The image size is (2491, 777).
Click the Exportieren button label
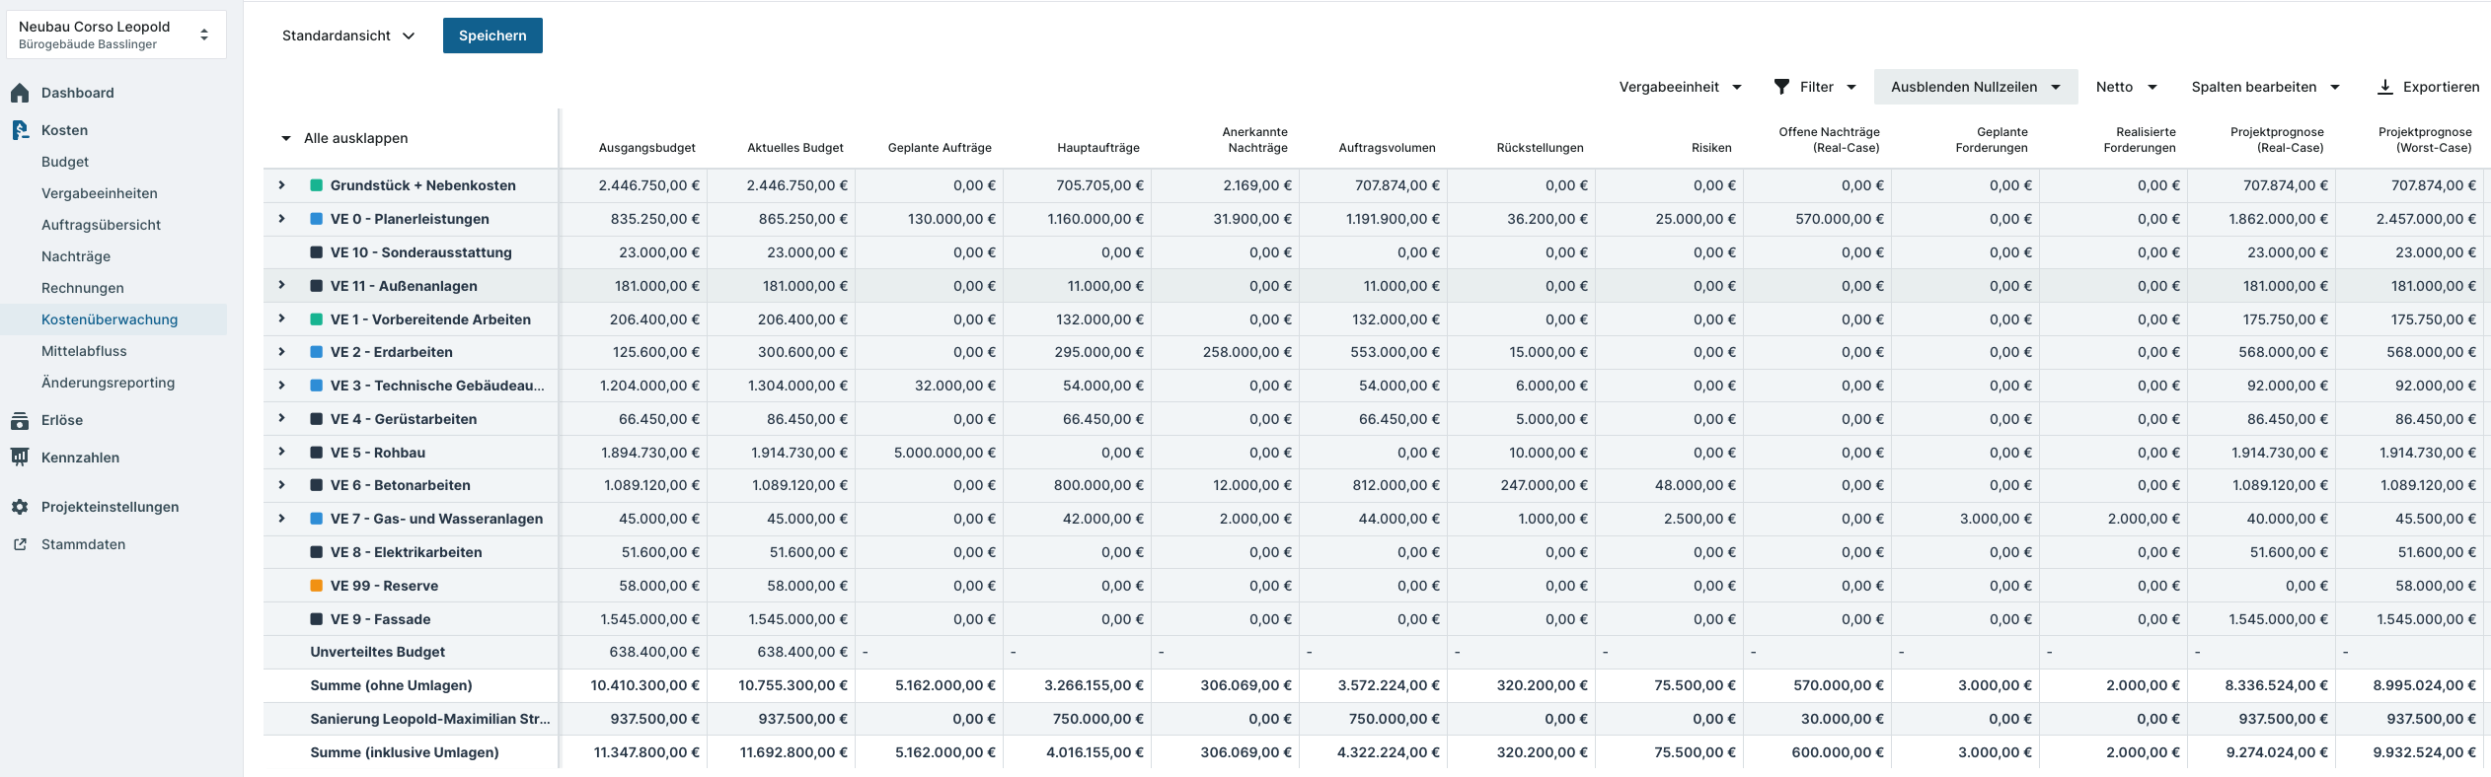tap(2441, 87)
